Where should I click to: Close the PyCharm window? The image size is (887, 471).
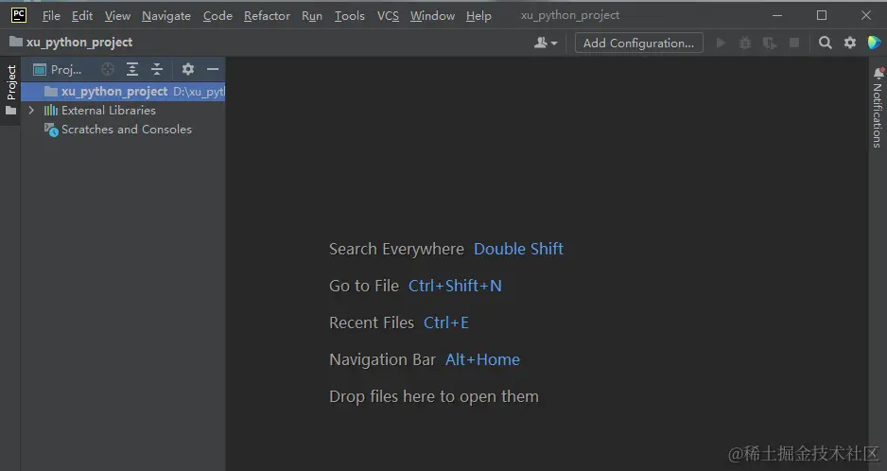865,16
